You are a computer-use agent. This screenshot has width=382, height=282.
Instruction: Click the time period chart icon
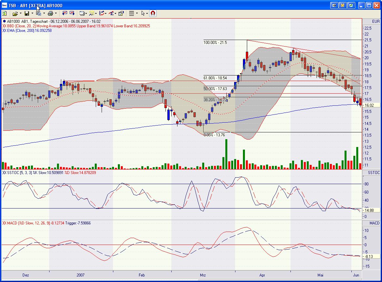(x=92, y=13)
